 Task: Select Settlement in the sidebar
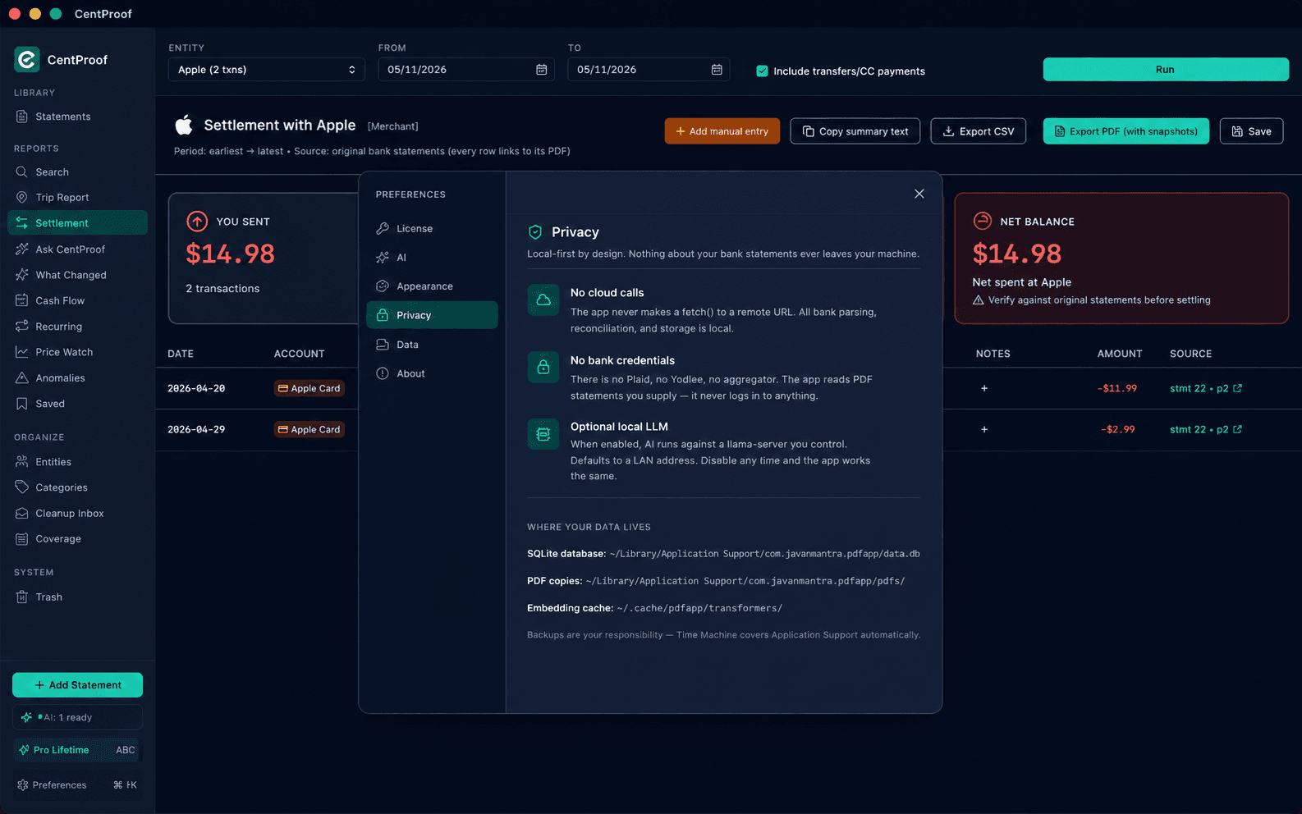tap(77, 223)
